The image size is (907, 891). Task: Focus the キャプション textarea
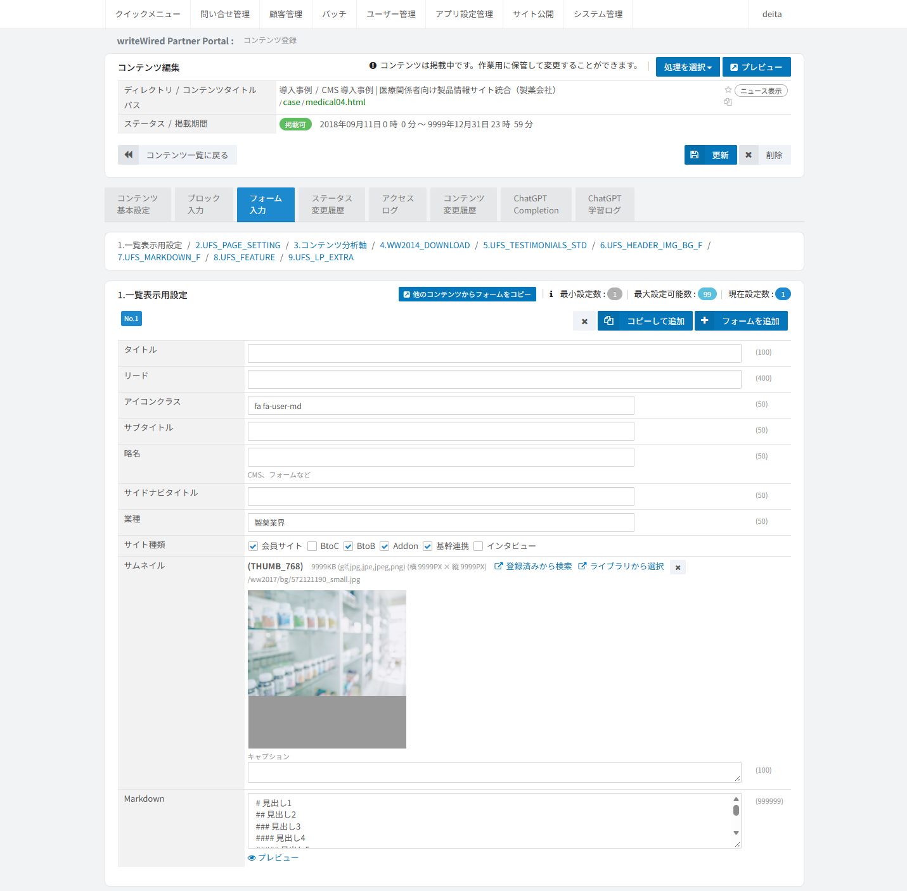click(x=494, y=772)
